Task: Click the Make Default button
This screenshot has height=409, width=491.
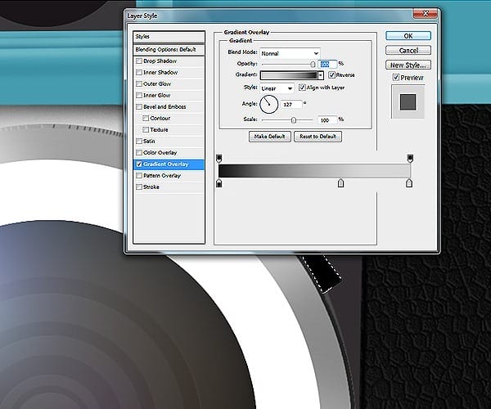Action: point(269,137)
